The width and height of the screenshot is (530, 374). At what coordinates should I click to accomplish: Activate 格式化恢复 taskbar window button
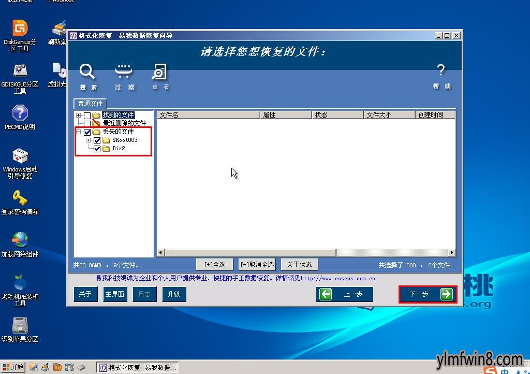[x=138, y=368]
